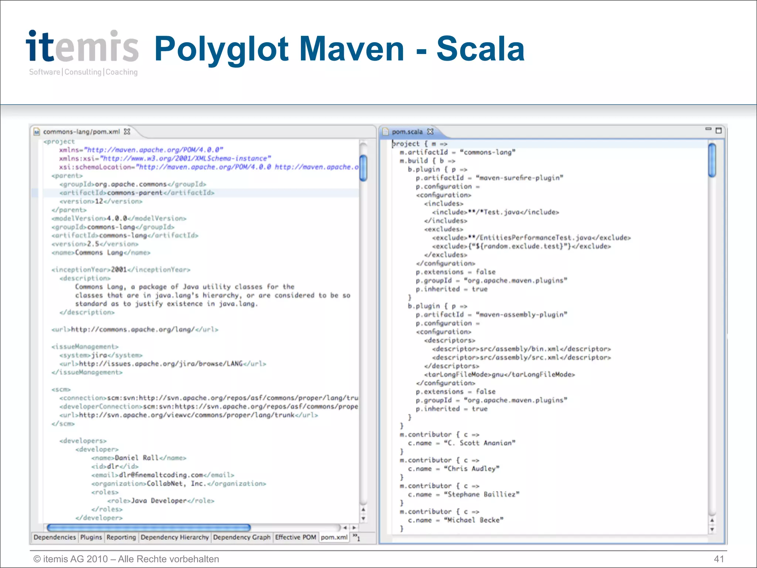757x568 pixels.
Task: Click the inceptionYear "2001" line
Action: point(121,270)
